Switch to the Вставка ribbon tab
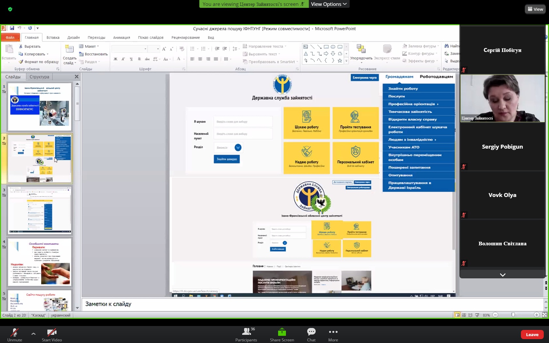 pos(53,38)
